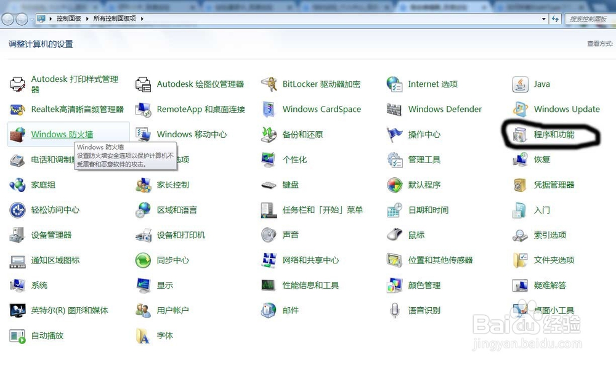
Task: Open Autodesk 绘图仪管理器 icon
Action: tap(143, 84)
